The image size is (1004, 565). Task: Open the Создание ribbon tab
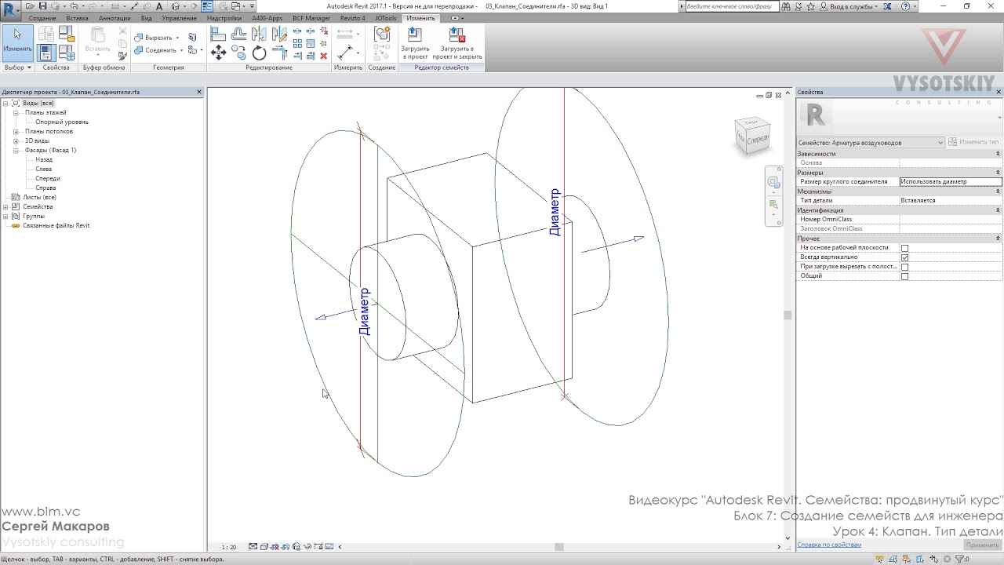tap(42, 18)
